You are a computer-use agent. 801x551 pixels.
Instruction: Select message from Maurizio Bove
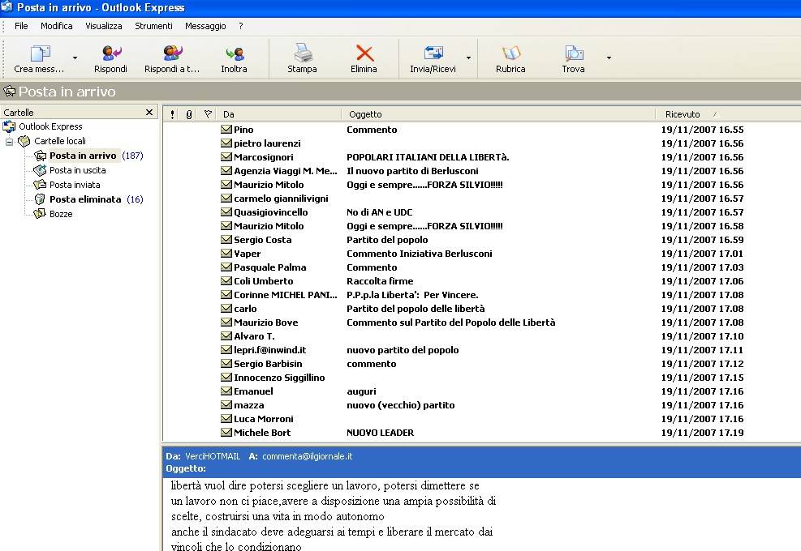(482, 322)
